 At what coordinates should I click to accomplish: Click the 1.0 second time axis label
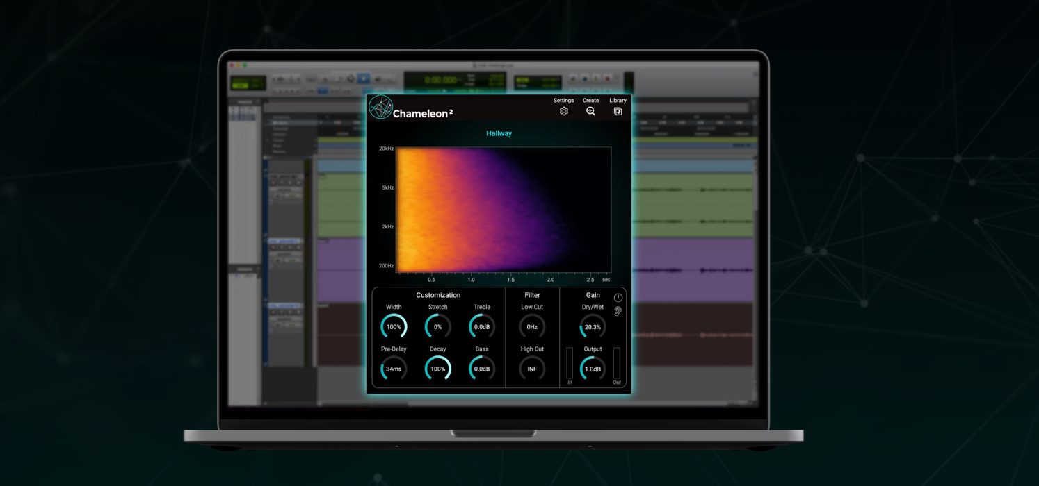(x=471, y=280)
